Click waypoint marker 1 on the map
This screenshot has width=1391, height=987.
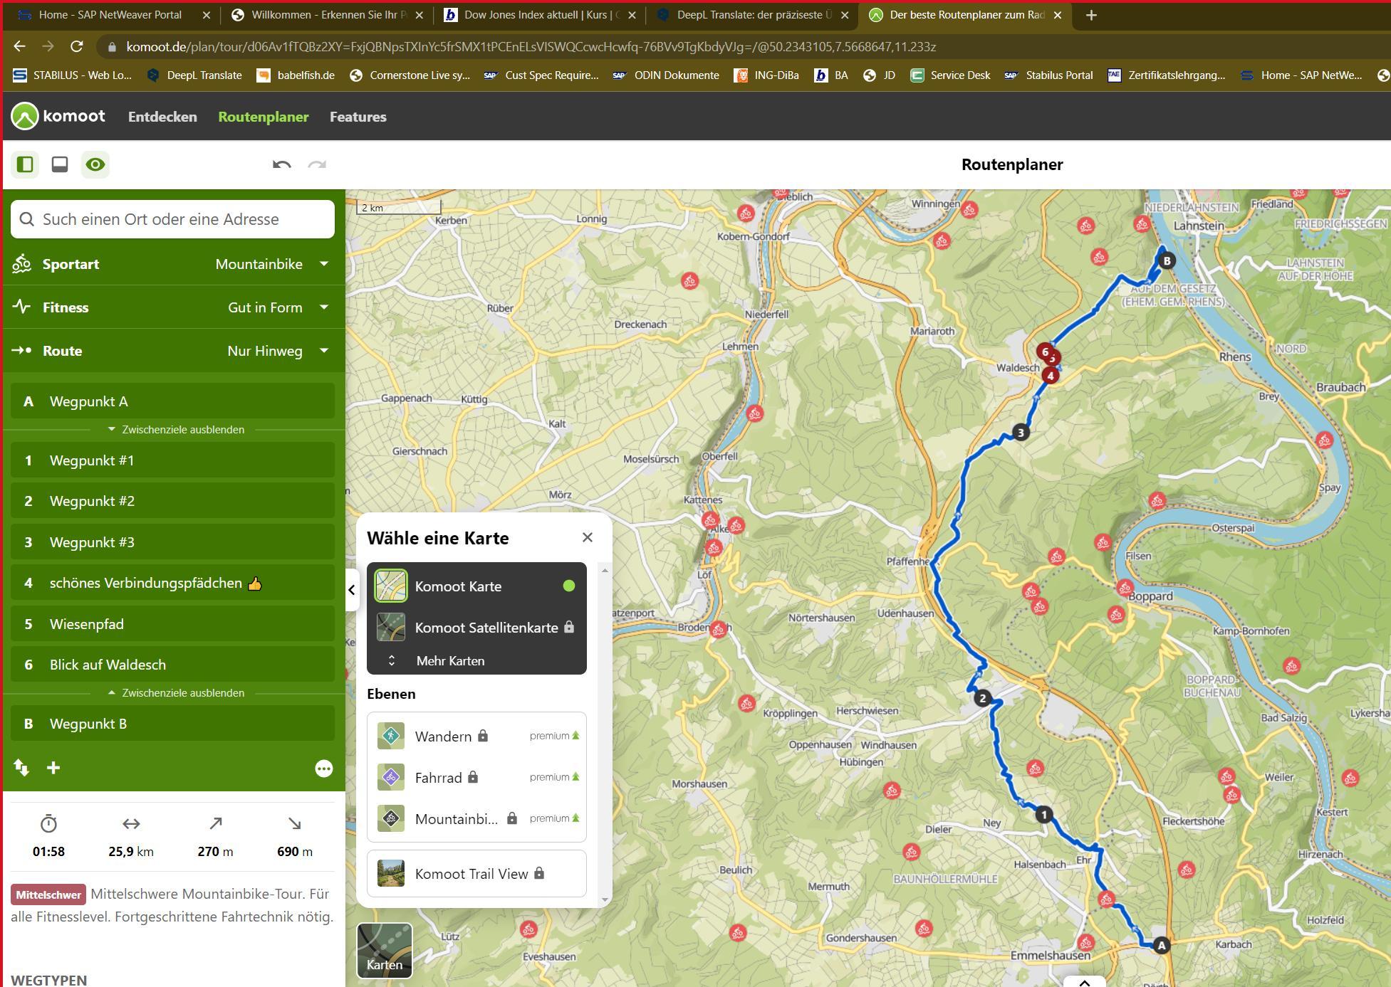point(1043,815)
